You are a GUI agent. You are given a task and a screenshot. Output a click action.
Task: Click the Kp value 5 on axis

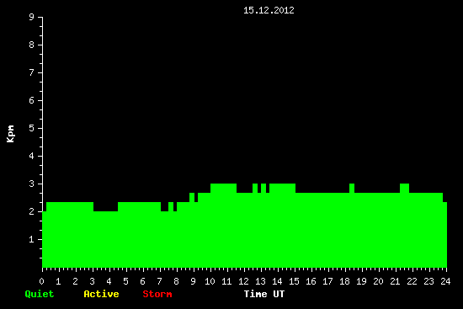32,128
